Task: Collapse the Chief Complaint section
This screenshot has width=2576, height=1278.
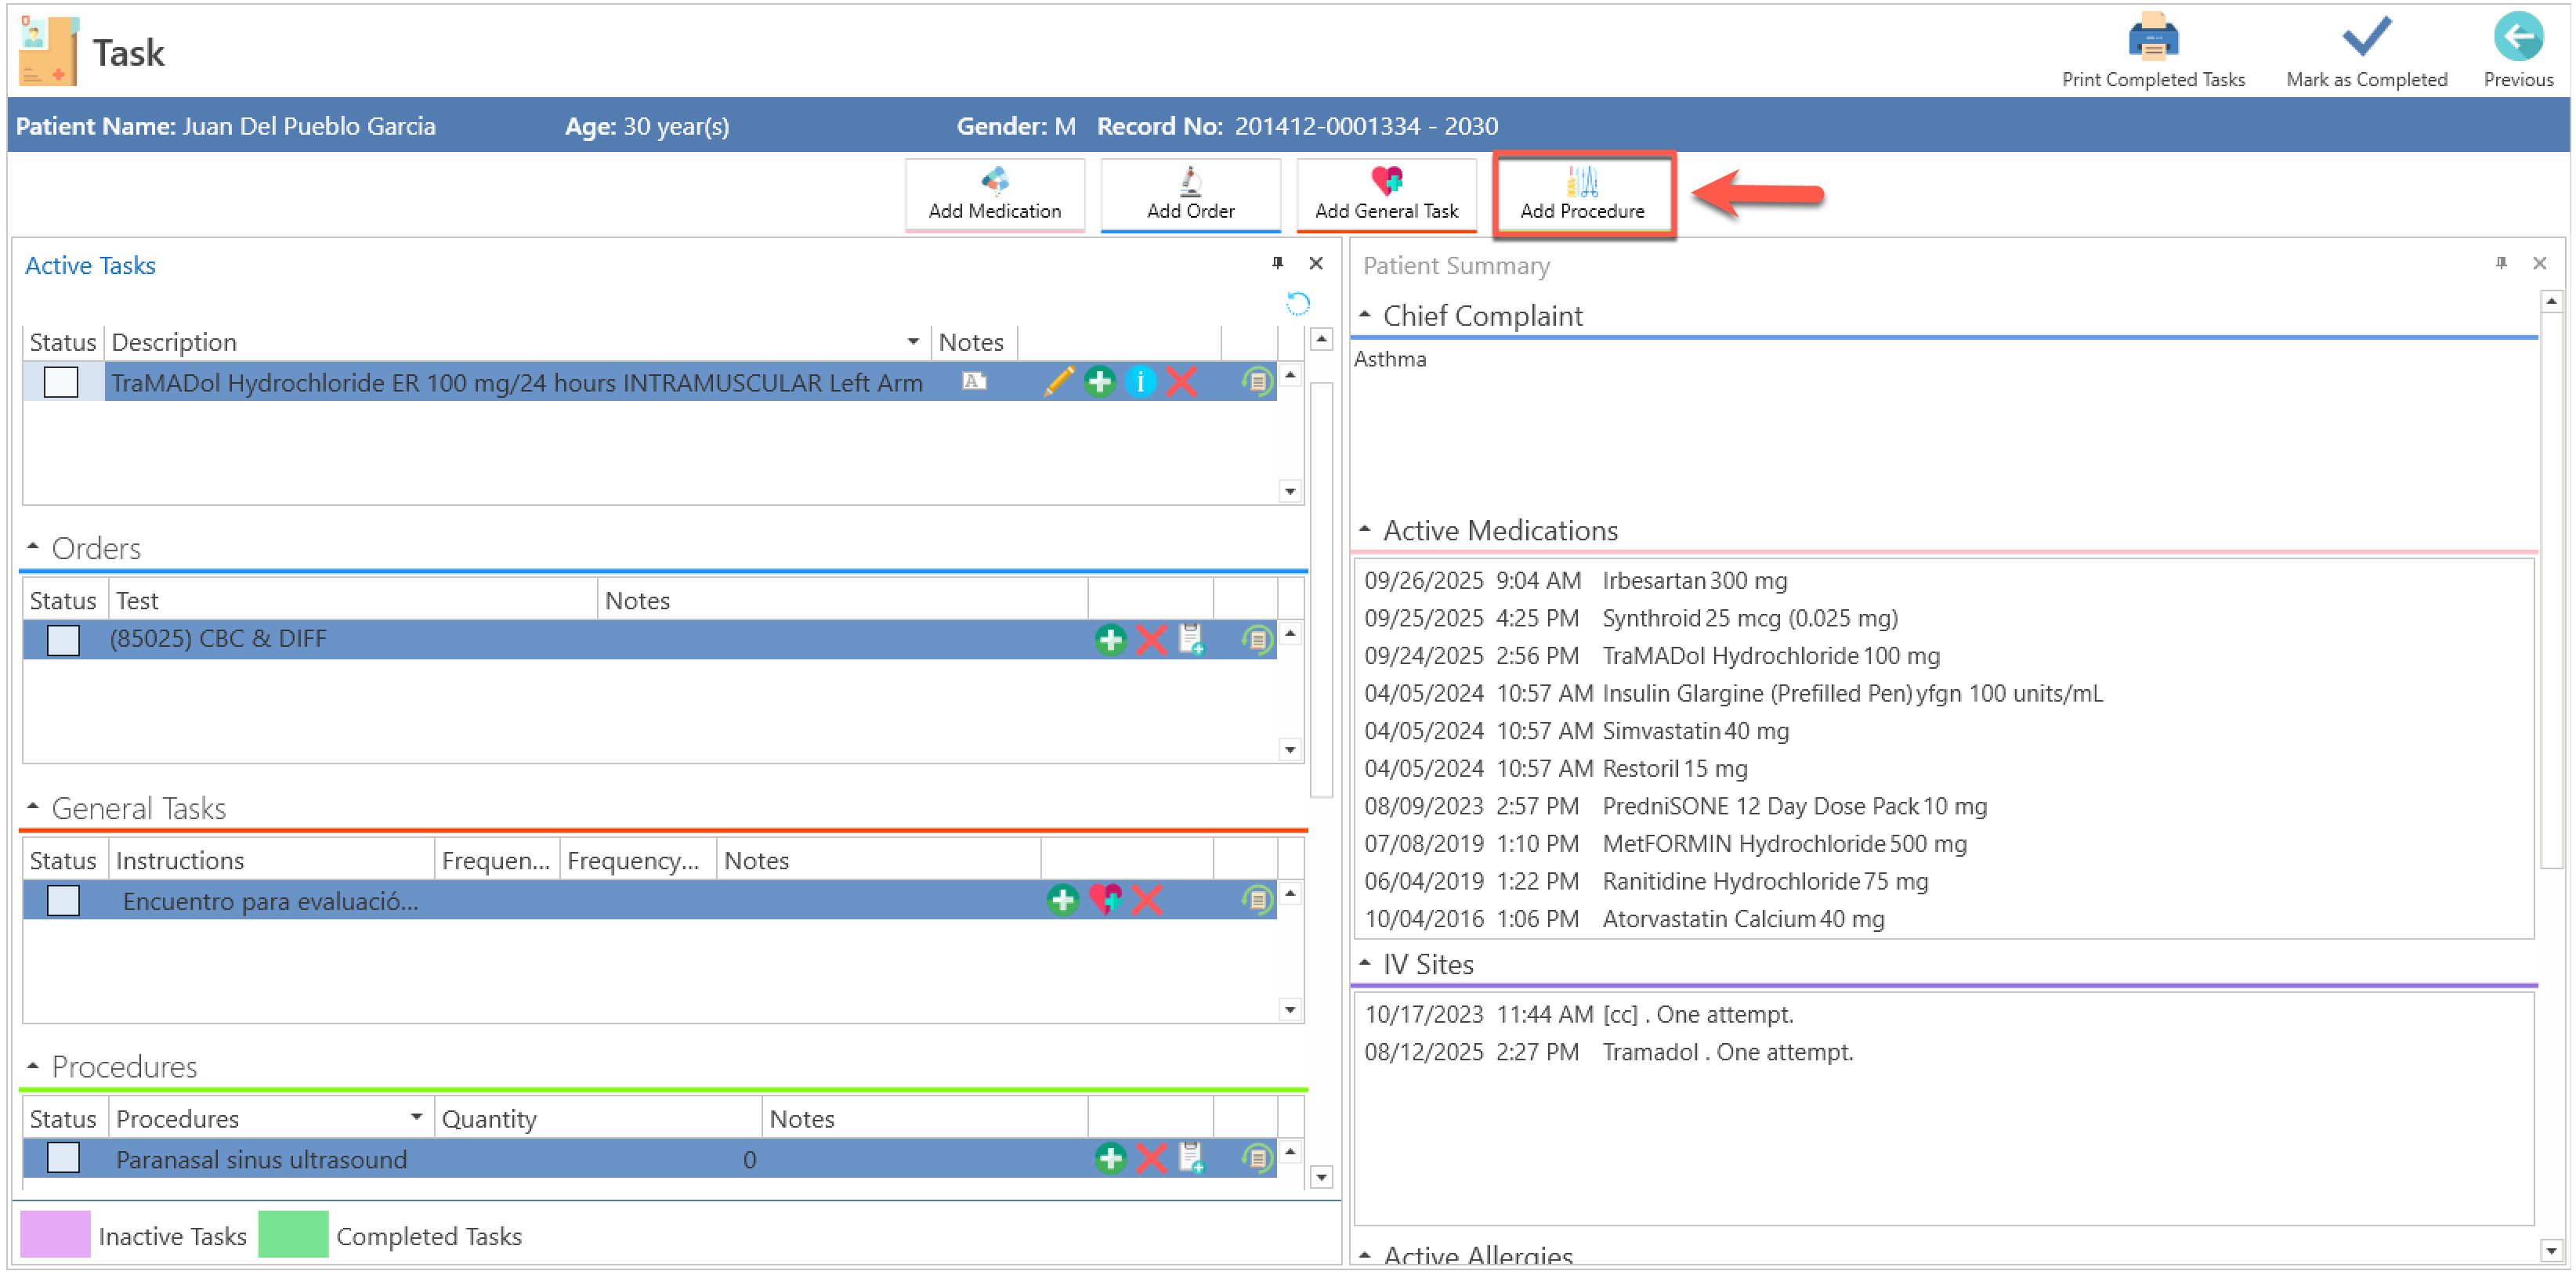Action: 1365,316
